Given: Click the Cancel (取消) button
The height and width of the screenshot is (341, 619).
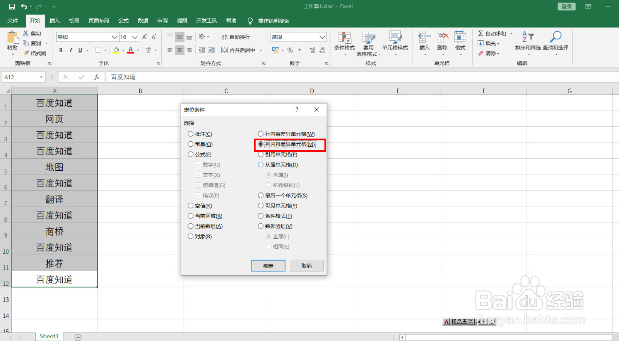Looking at the screenshot, I should (306, 266).
